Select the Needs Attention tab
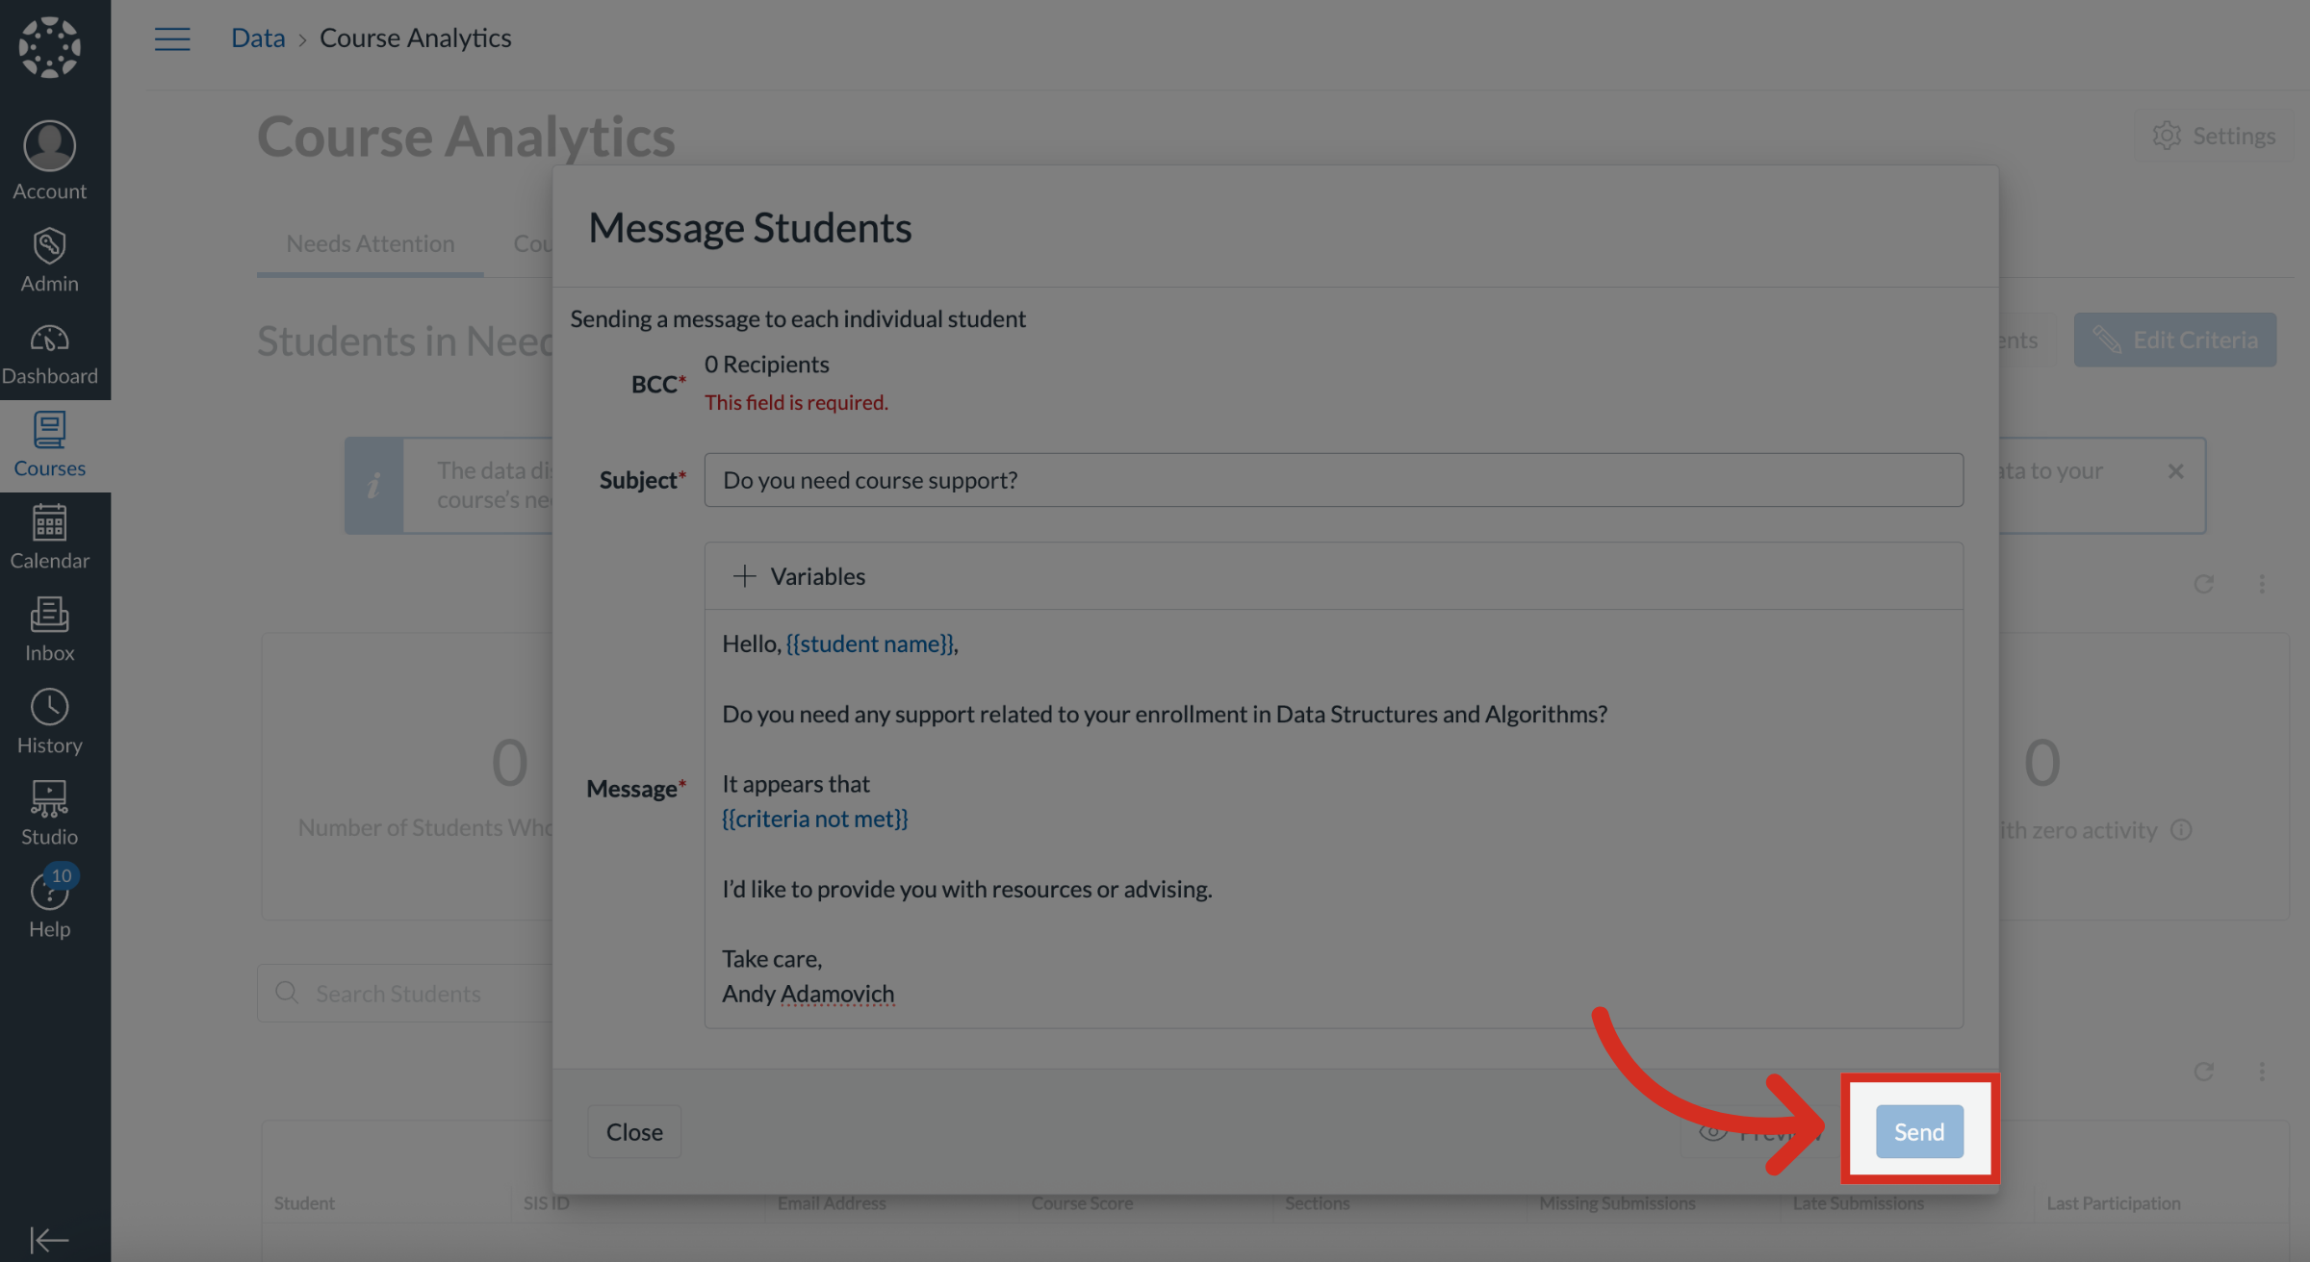 371,244
